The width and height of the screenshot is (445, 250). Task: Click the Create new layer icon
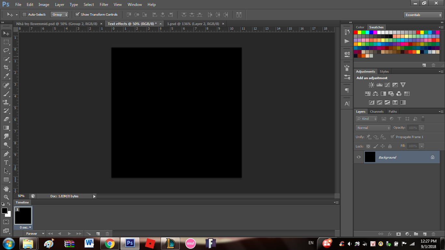coord(424,234)
